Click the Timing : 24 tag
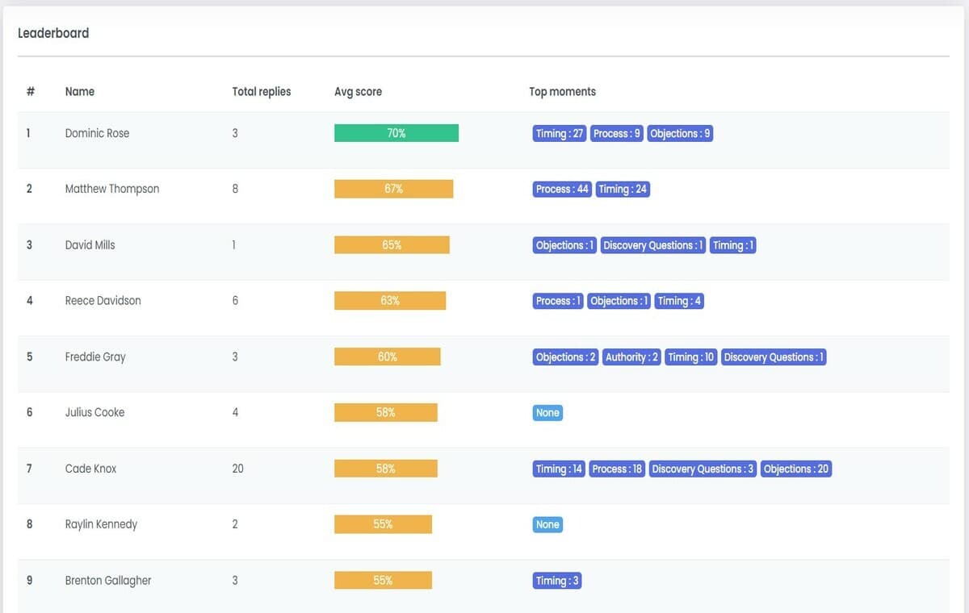This screenshot has height=613, width=969. click(623, 190)
